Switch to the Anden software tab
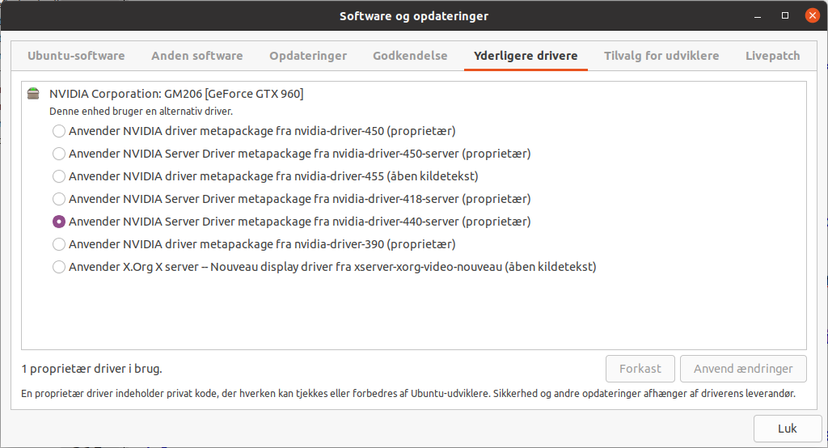This screenshot has width=828, height=448. (x=197, y=56)
